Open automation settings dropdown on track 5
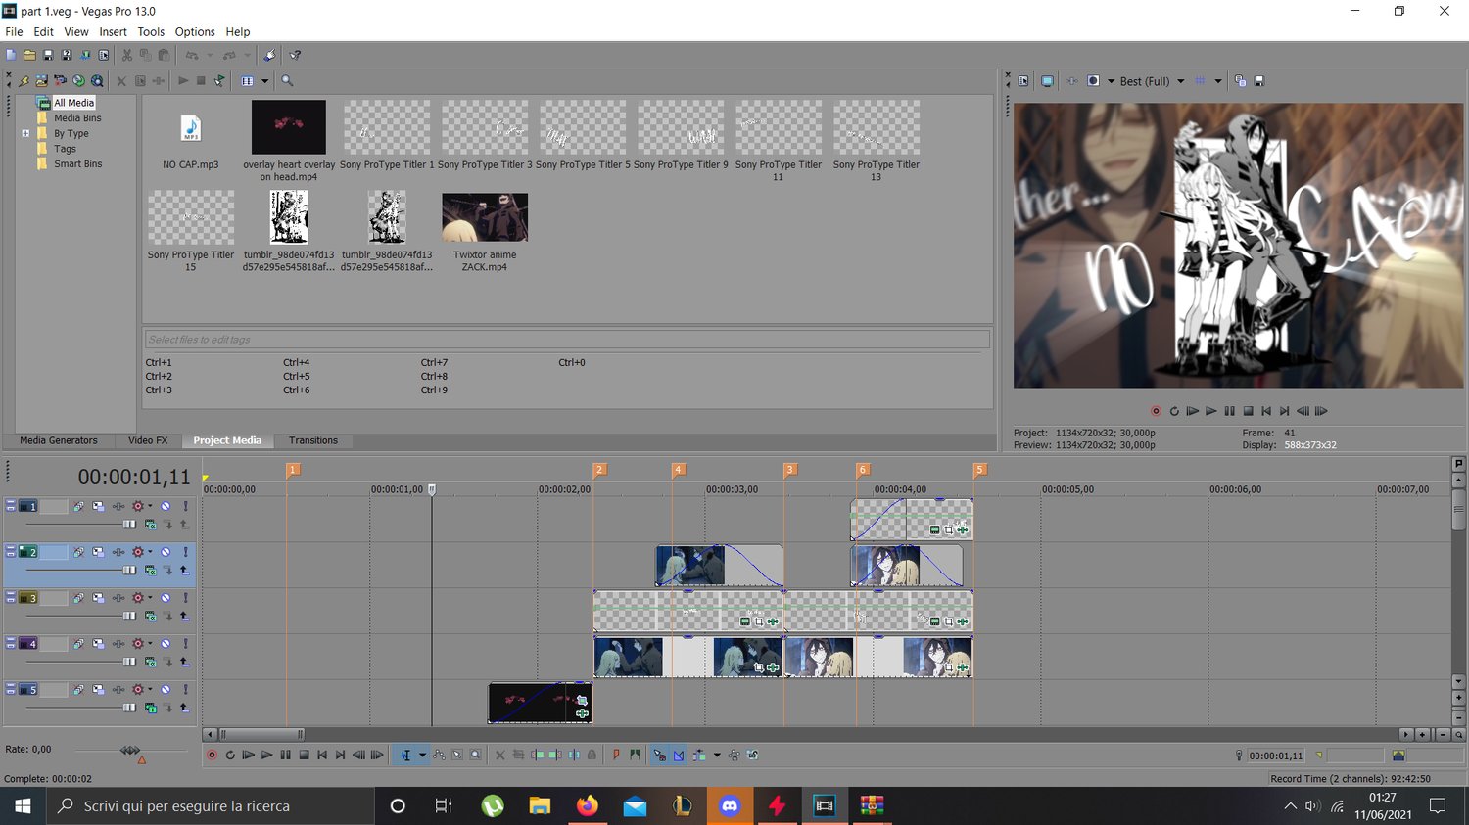 (150, 690)
